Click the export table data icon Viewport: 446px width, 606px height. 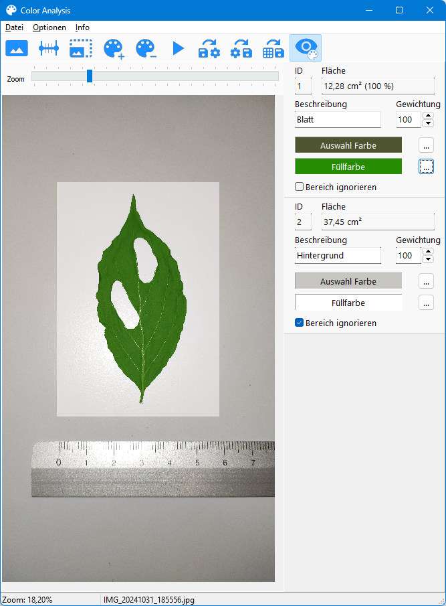tap(273, 48)
